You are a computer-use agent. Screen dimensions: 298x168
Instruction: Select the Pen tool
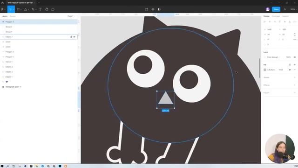tap(33, 9)
